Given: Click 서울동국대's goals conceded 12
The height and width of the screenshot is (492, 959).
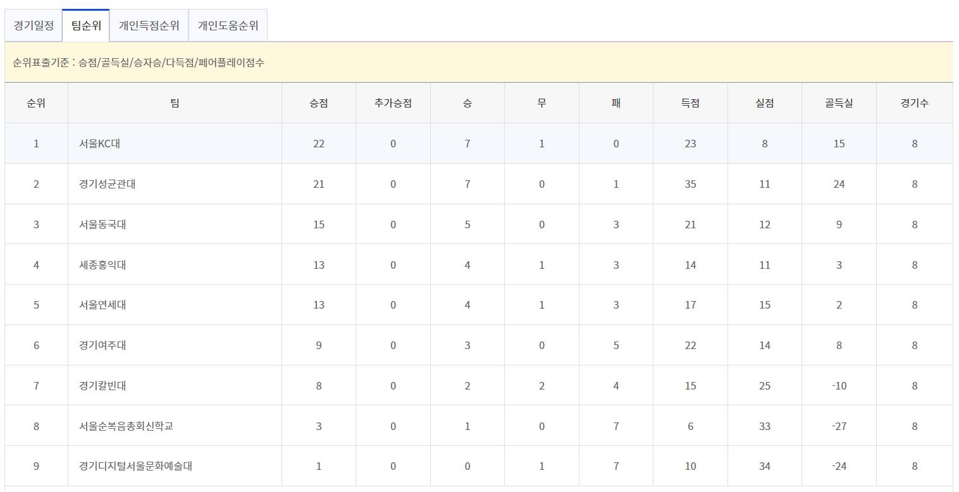Looking at the screenshot, I should [x=765, y=224].
